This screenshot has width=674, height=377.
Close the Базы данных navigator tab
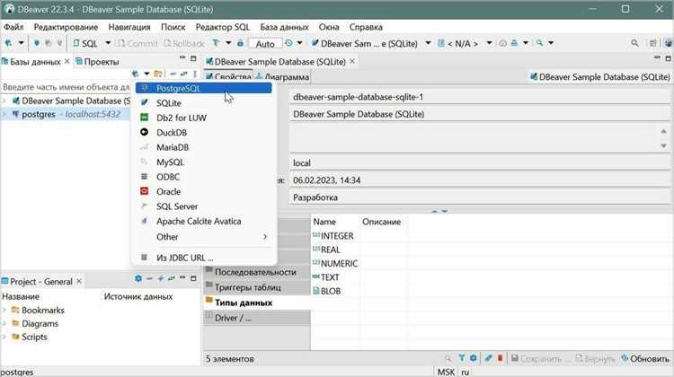click(67, 61)
